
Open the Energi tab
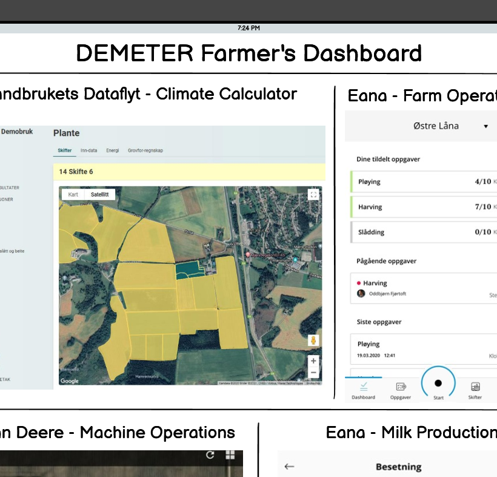tap(113, 151)
